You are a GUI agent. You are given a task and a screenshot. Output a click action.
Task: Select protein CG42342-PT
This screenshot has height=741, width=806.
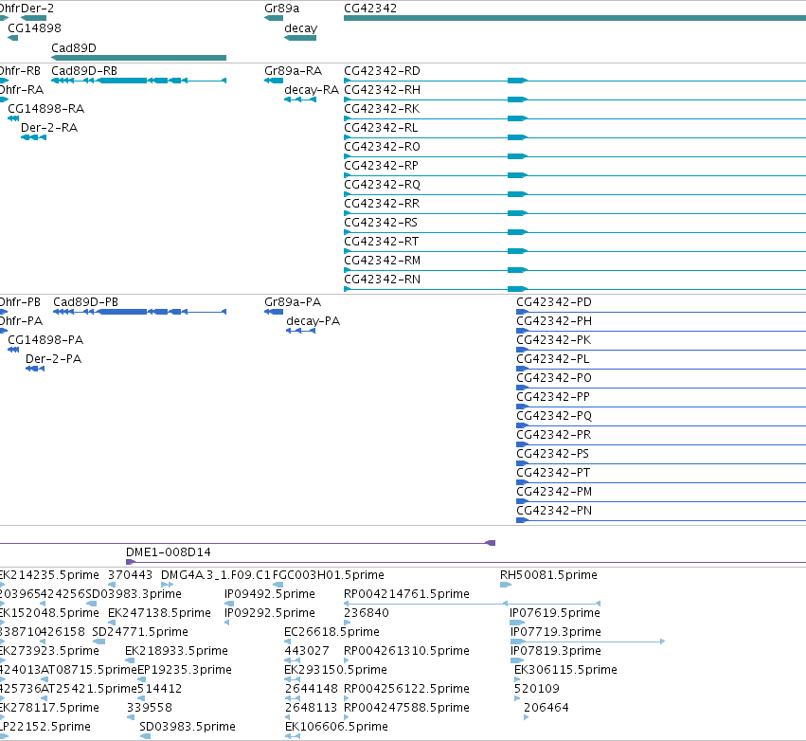point(553,474)
